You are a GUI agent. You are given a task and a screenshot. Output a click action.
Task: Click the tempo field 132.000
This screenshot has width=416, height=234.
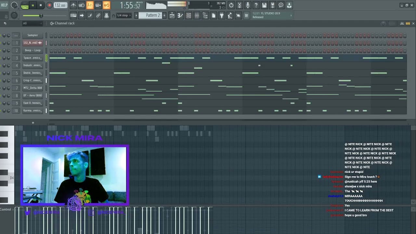point(60,5)
